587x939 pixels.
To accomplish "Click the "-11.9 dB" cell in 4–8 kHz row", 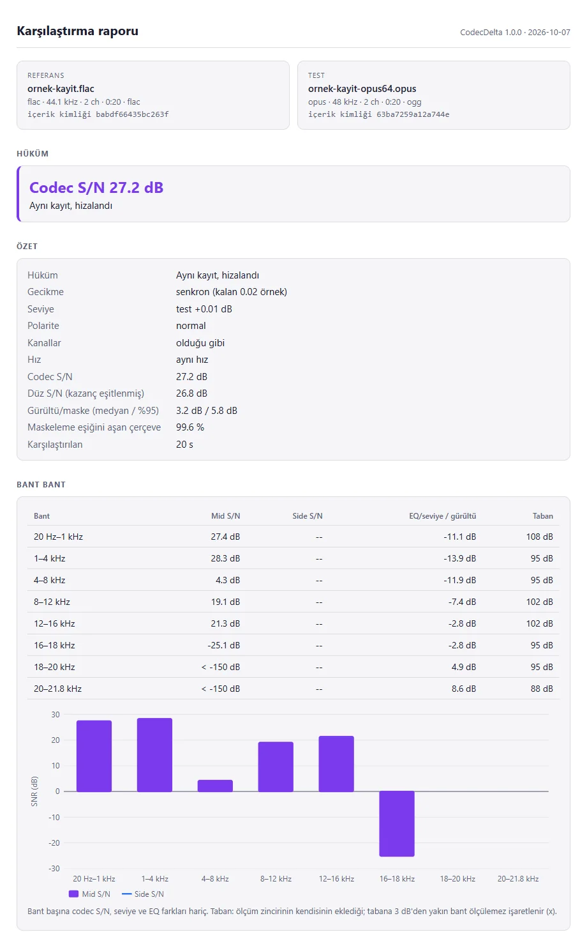I will [x=460, y=580].
